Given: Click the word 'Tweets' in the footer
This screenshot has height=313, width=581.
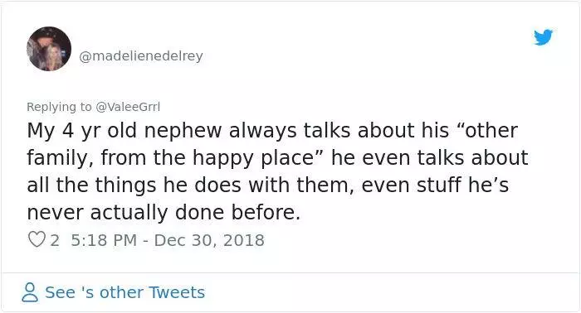Looking at the screenshot, I should (177, 292).
